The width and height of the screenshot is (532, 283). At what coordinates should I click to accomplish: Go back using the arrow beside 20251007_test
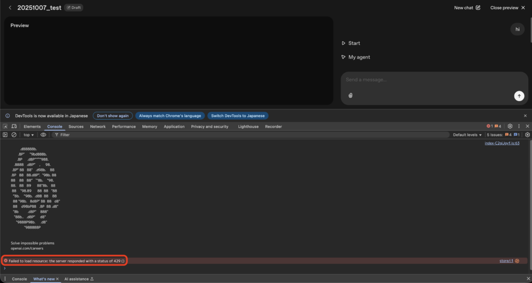(10, 8)
